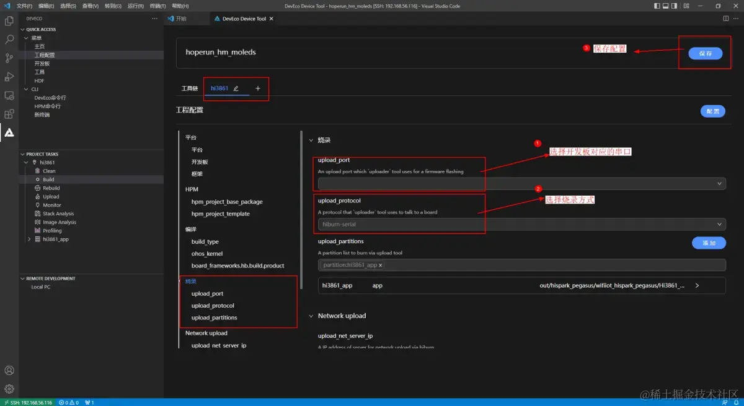Open Stack Analysis task
The width and height of the screenshot is (744, 406).
(58, 214)
